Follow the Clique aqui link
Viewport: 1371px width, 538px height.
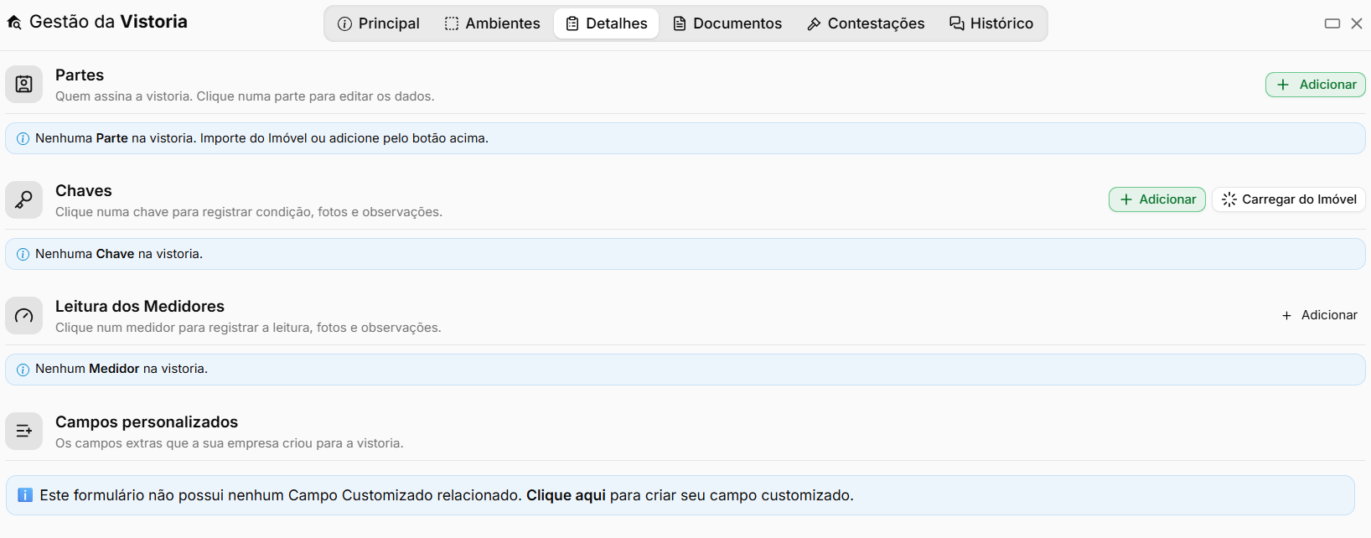(x=566, y=495)
